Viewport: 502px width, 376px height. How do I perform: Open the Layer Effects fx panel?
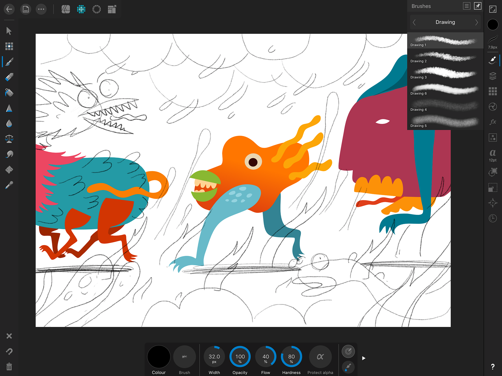pos(493,122)
